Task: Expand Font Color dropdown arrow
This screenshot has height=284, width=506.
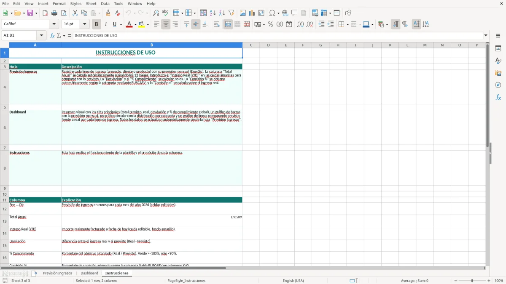Action: click(135, 24)
